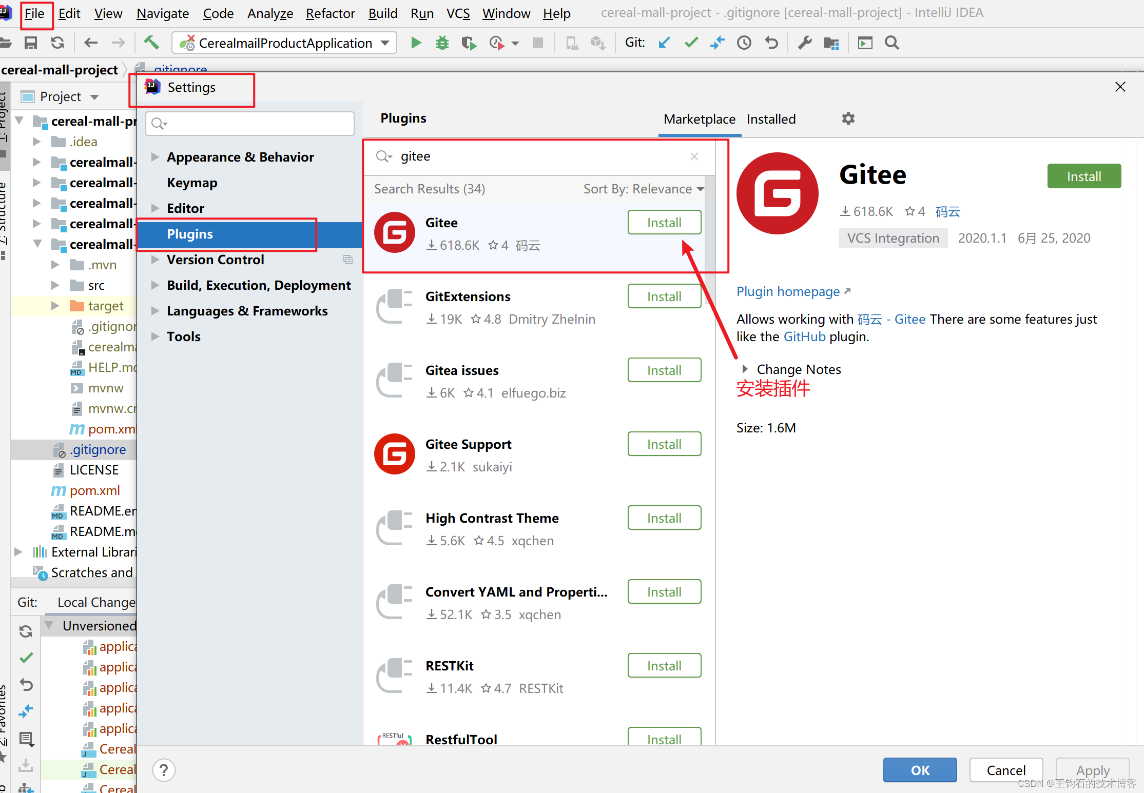Expand the Version Control settings node
This screenshot has width=1144, height=793.
[x=155, y=260]
